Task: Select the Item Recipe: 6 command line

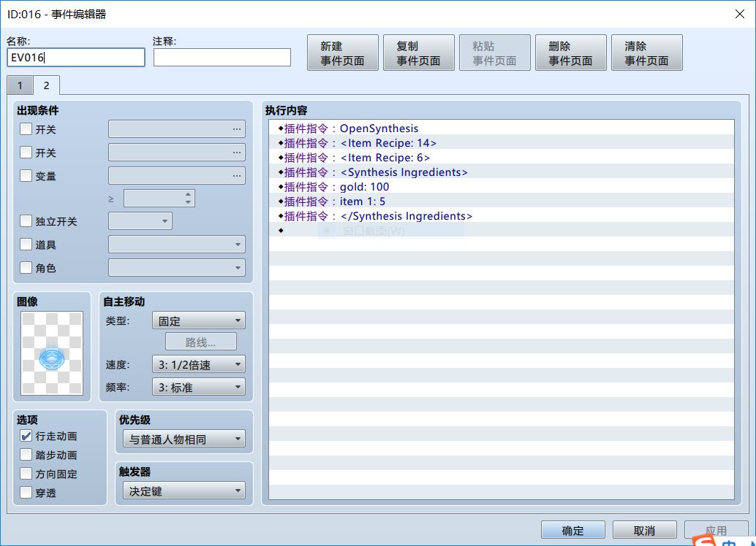Action: 502,158
